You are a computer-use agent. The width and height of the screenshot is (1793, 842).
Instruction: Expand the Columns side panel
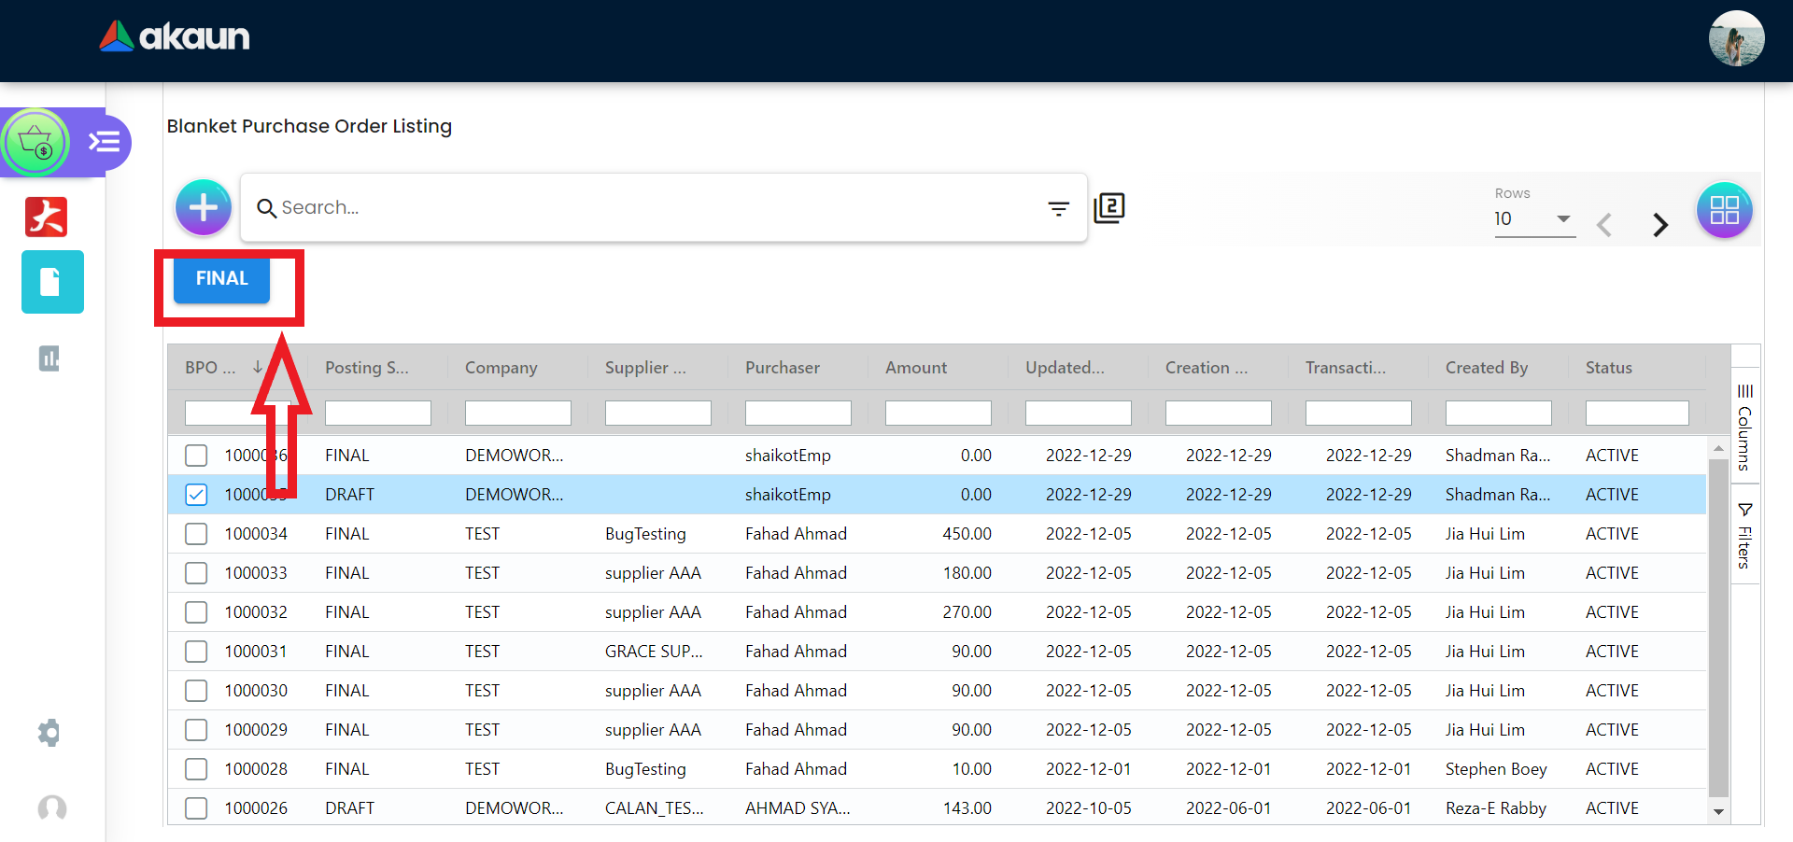pos(1744,428)
